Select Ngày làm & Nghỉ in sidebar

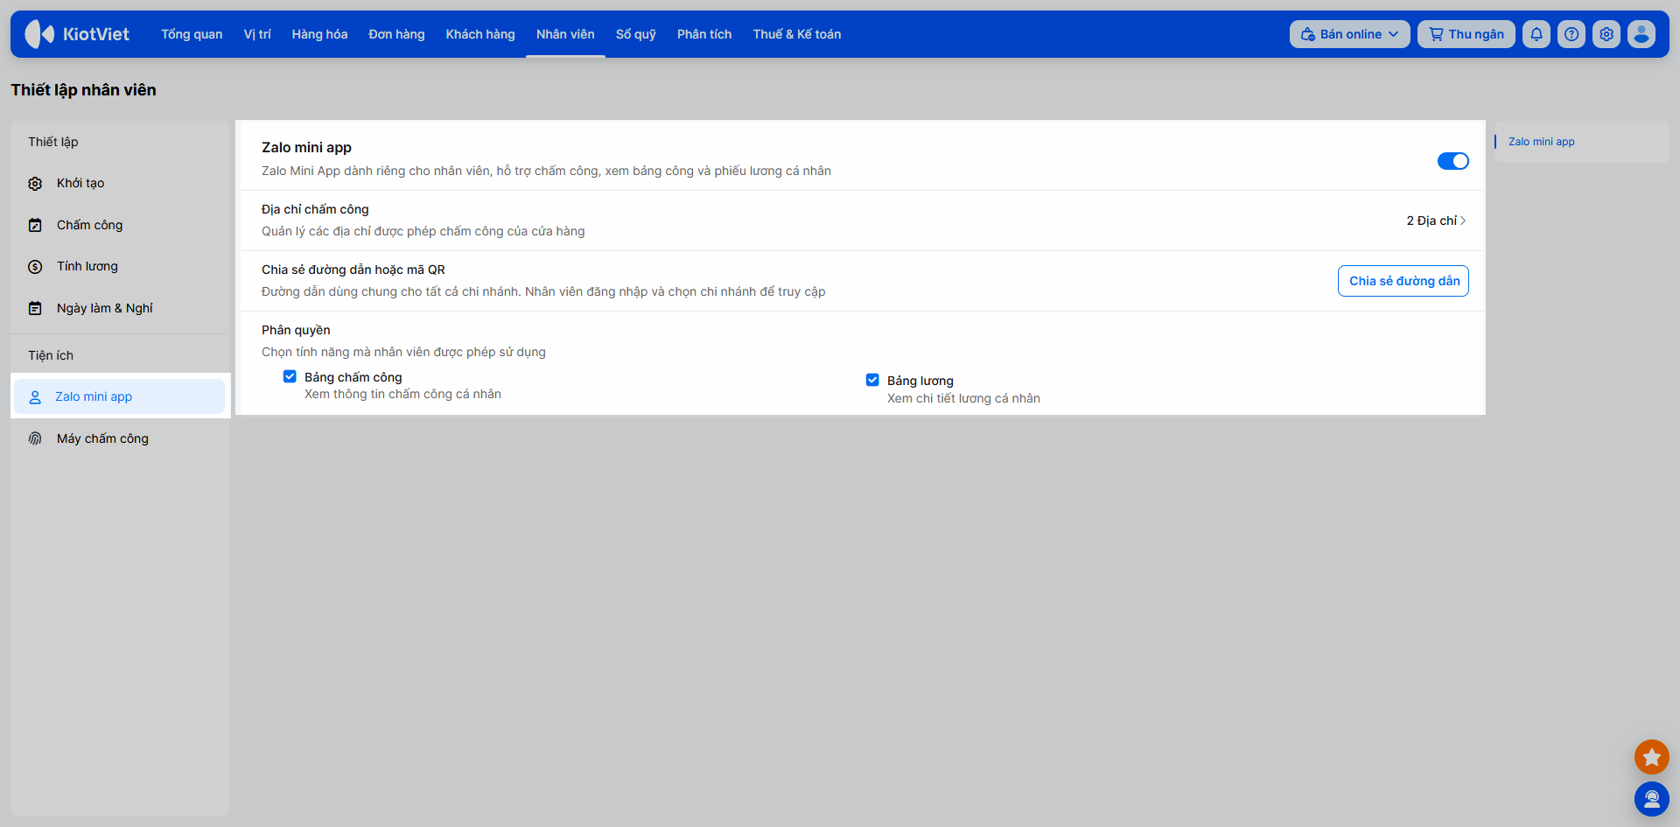120,308
